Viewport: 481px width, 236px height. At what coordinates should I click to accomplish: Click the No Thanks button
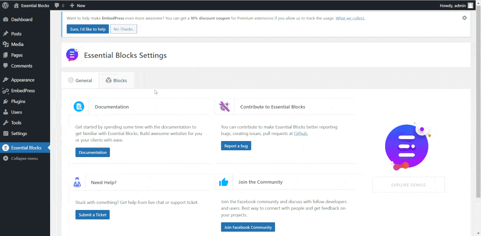pos(123,29)
